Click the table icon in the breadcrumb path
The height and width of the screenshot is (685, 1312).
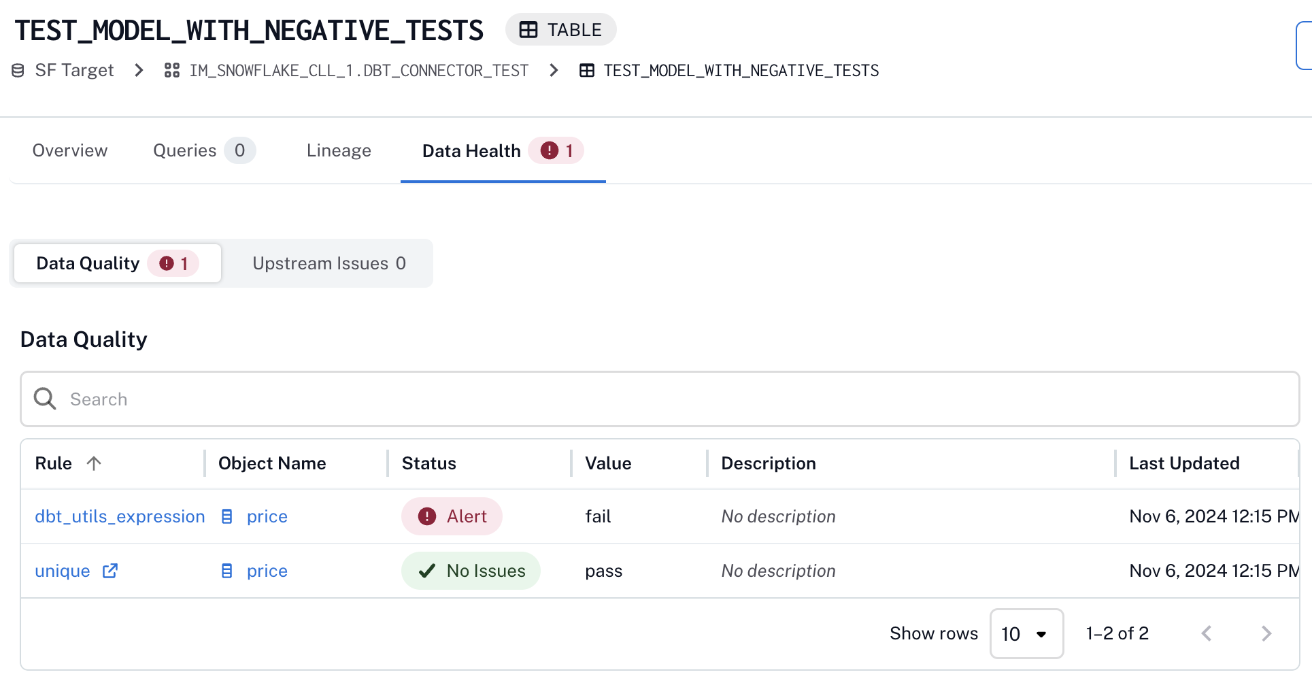pyautogui.click(x=587, y=71)
